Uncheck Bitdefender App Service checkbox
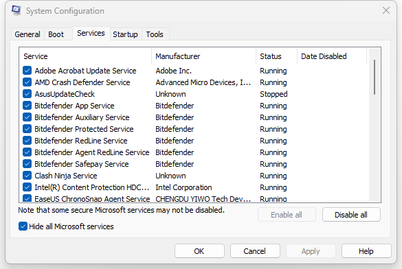This screenshot has width=402, height=269. (27, 106)
